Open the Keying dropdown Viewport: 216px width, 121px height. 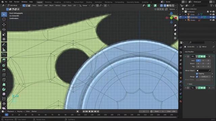pos(21,111)
